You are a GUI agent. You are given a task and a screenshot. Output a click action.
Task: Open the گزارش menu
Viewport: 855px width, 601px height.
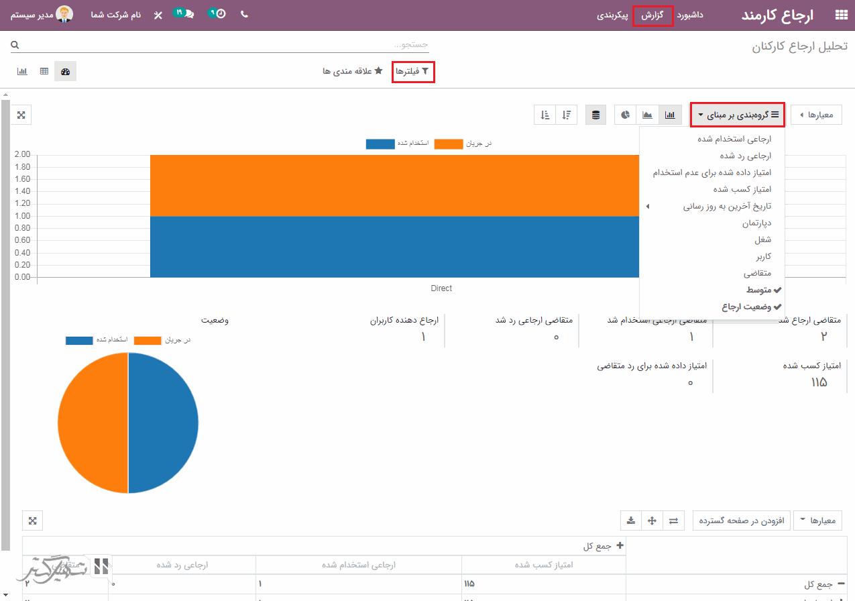tap(652, 15)
